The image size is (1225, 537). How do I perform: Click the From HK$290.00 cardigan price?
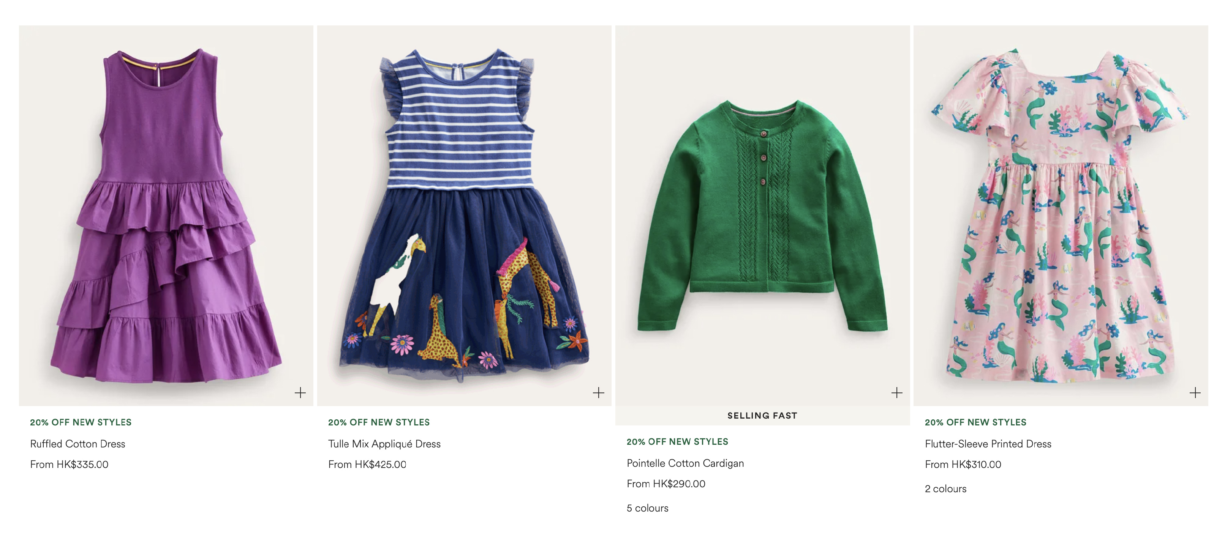[x=666, y=484]
